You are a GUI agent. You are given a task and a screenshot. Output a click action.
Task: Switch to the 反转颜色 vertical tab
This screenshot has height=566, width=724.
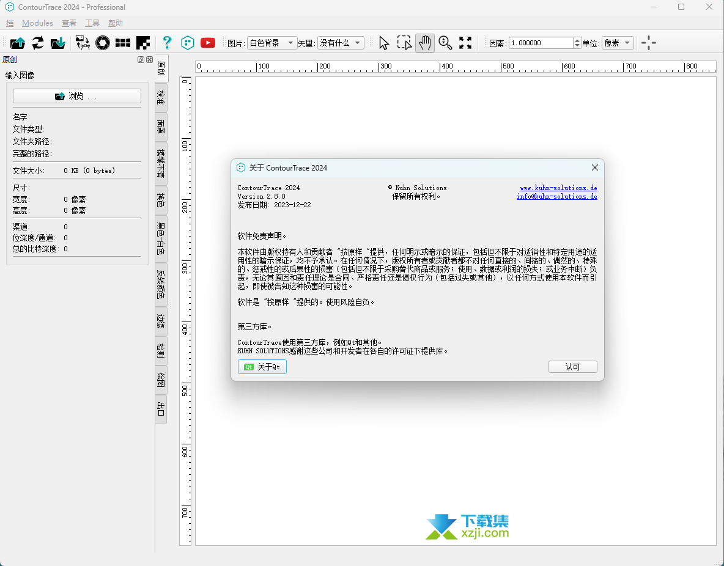point(161,284)
